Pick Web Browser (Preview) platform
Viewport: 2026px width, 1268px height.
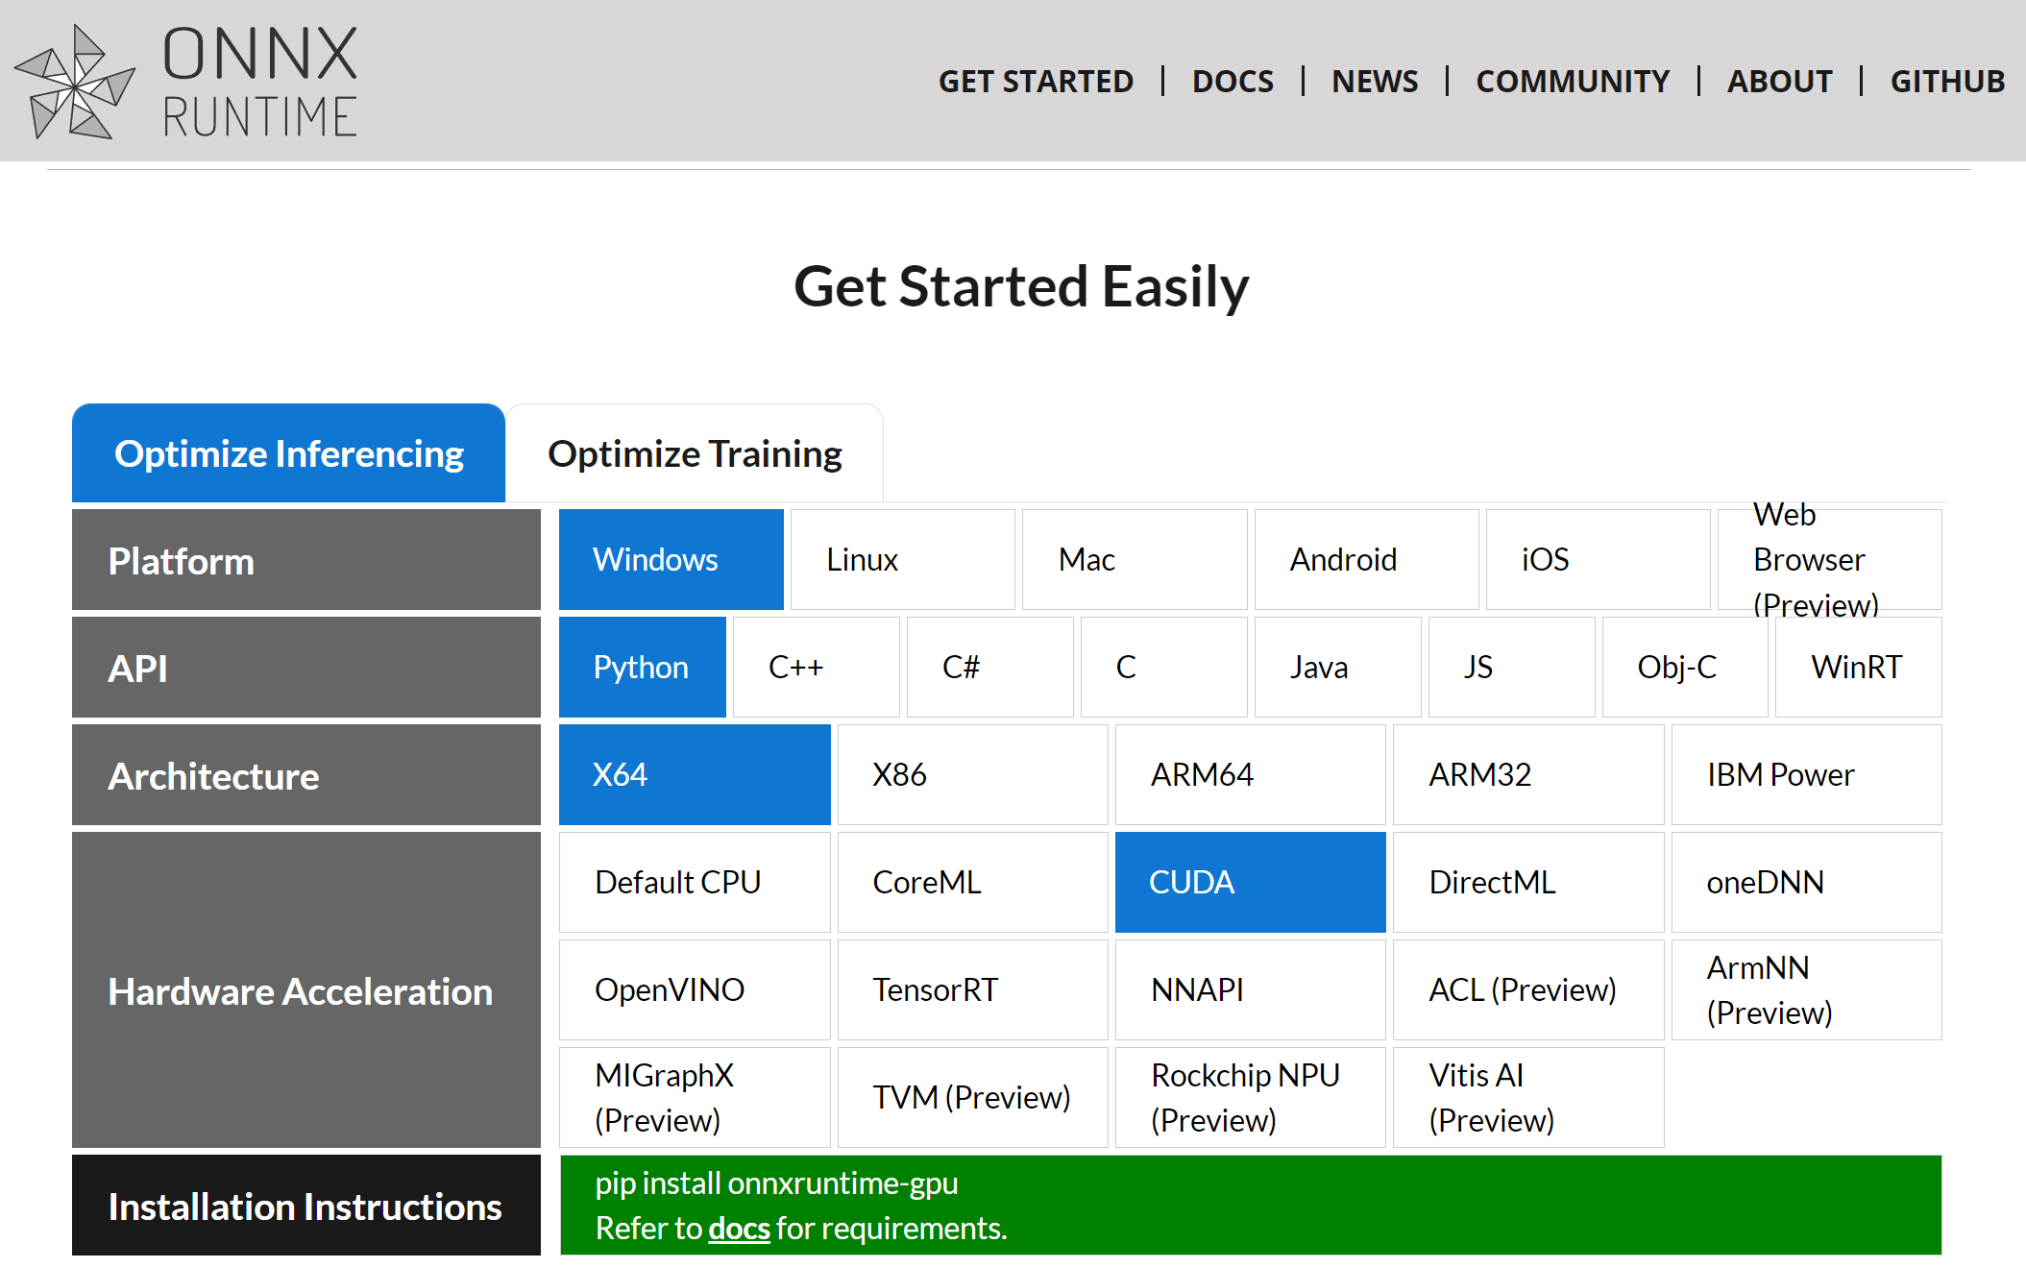click(x=1829, y=560)
